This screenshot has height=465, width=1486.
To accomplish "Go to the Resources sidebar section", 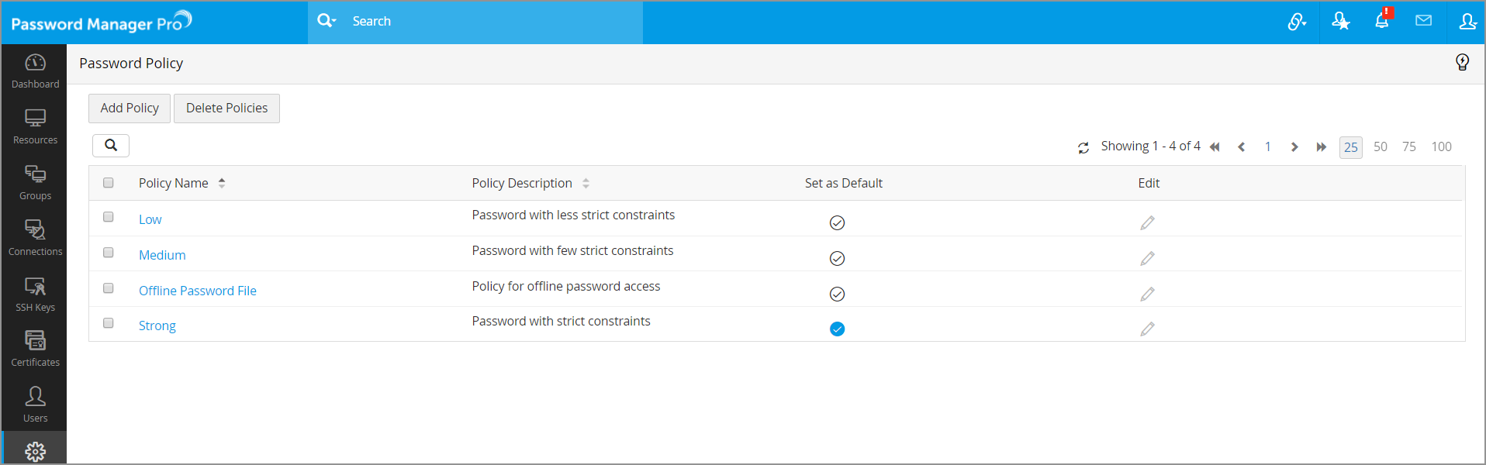I will pyautogui.click(x=35, y=126).
